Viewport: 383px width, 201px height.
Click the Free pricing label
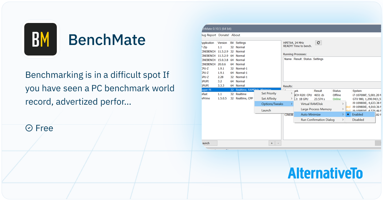(x=44, y=128)
